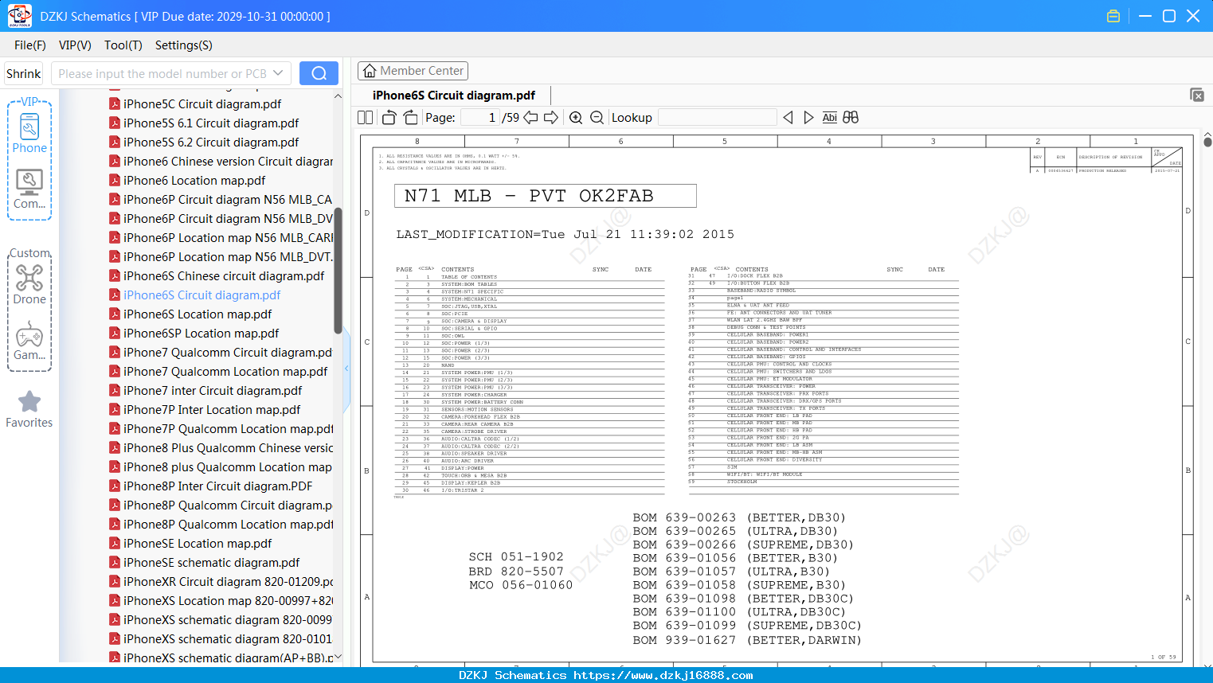Click the file list scrollbar thumb
Viewport: 1213px width, 683px height.
pos(338,271)
